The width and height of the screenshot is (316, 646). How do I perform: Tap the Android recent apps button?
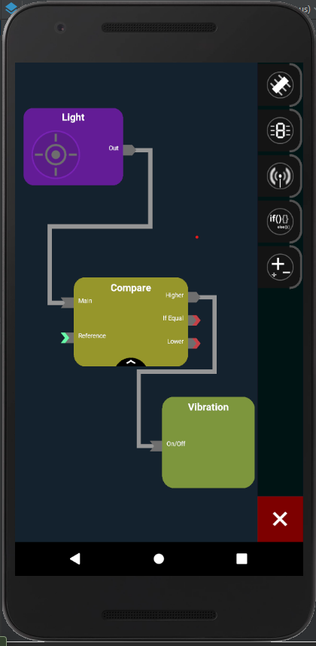[x=242, y=559]
